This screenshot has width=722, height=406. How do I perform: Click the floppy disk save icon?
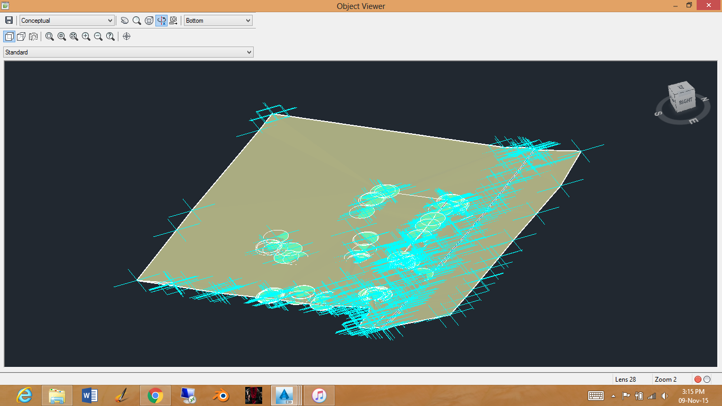click(x=9, y=21)
